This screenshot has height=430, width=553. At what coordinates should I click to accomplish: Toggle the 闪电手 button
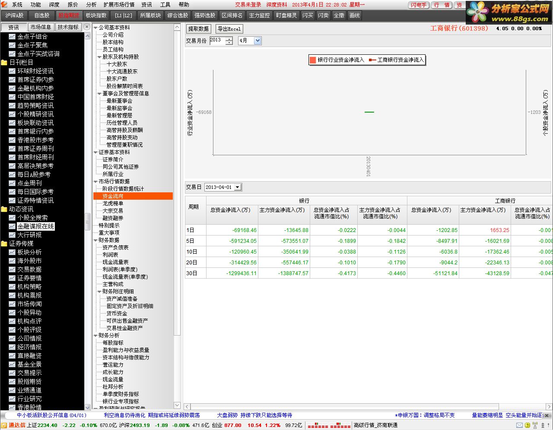click(419, 5)
